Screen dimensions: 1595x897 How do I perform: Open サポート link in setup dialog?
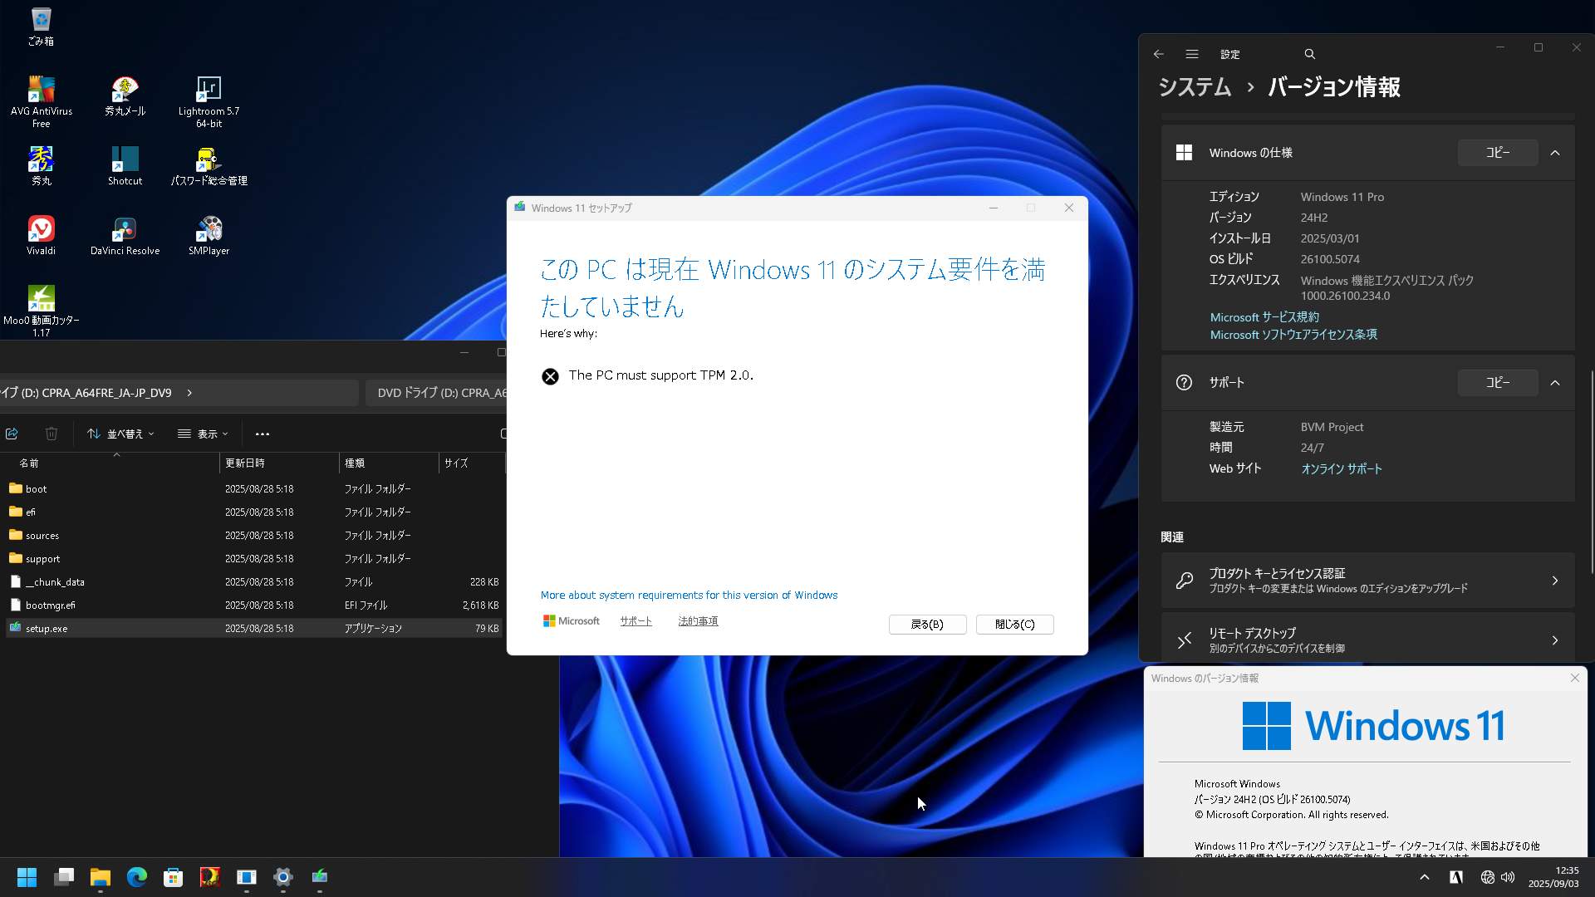(x=636, y=620)
